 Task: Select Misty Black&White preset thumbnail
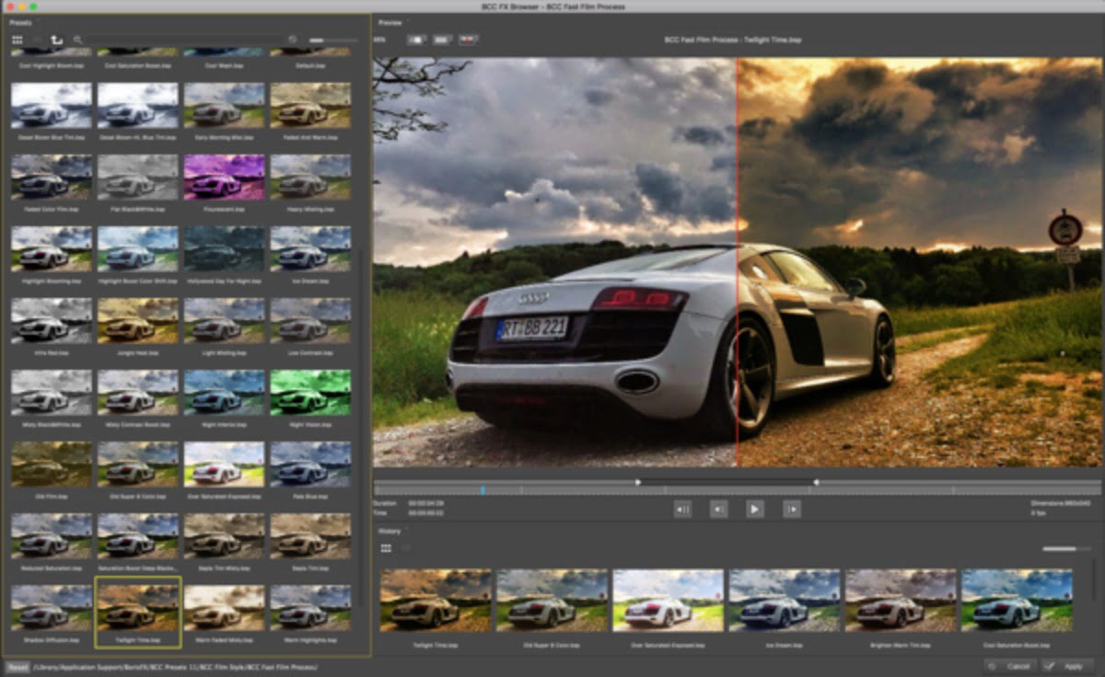[x=52, y=392]
